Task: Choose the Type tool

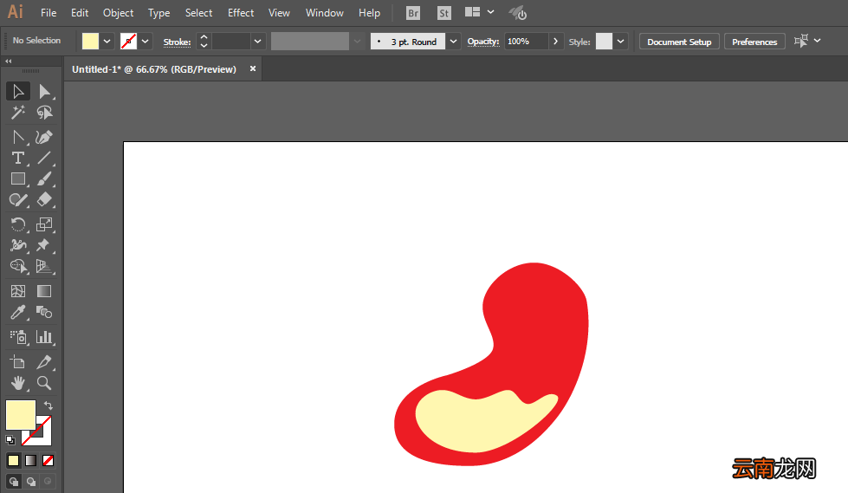Action: pyautogui.click(x=18, y=158)
